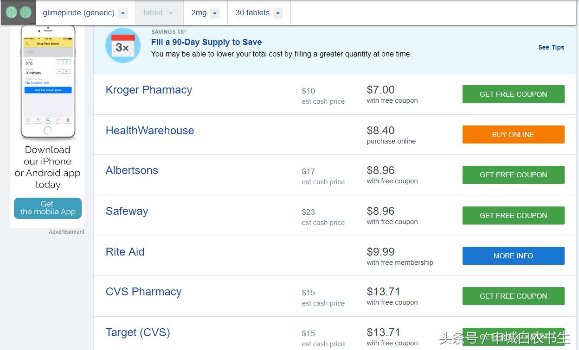
Task: Click the Get the mobile App button
Action: tap(47, 208)
